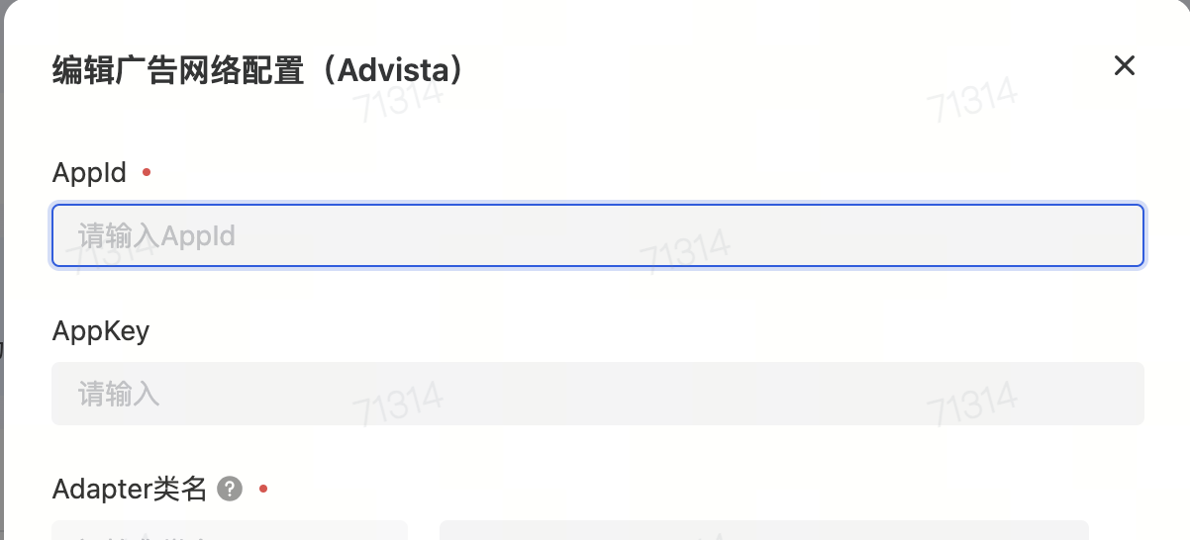Click the AppKey field label
Image resolution: width=1190 pixels, height=540 pixels.
(100, 330)
